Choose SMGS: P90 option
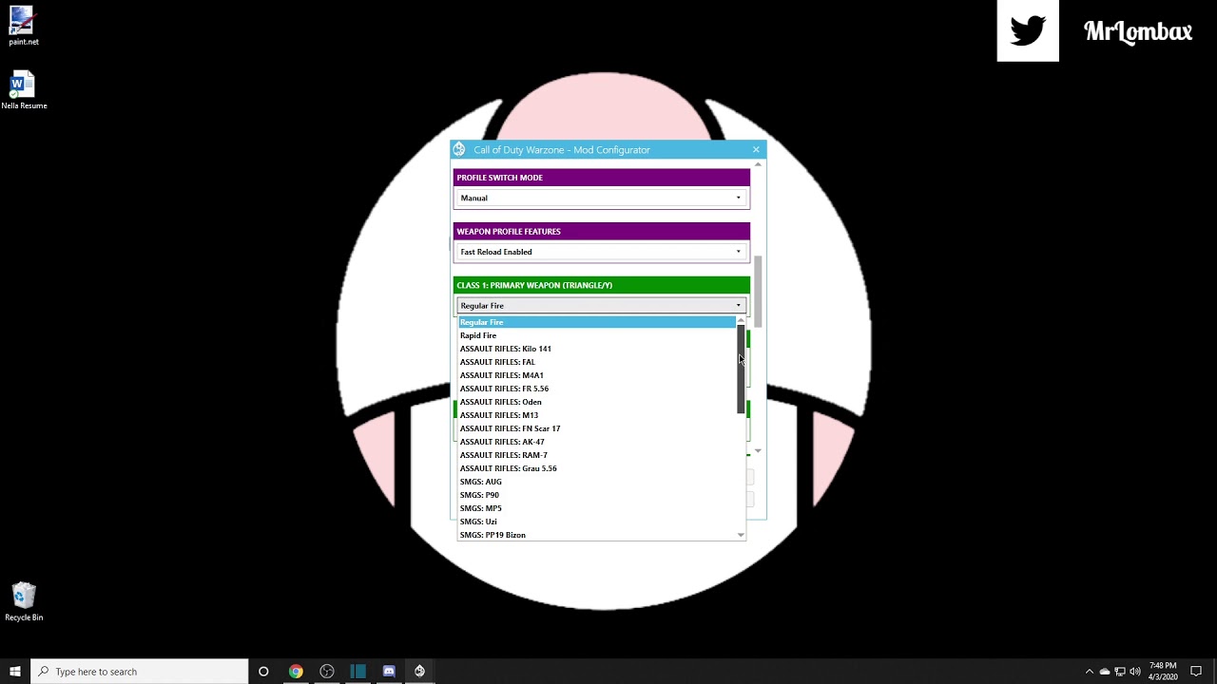 click(597, 495)
